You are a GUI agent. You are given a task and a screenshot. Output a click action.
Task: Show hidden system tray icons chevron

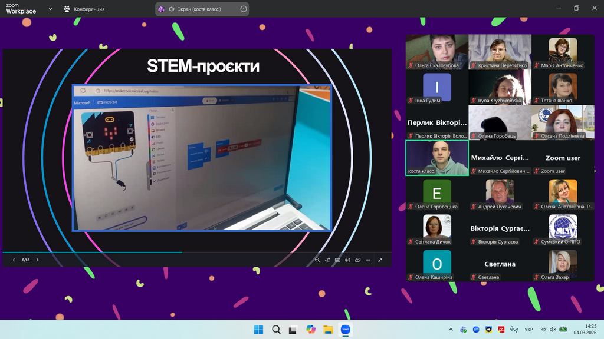pos(451,330)
